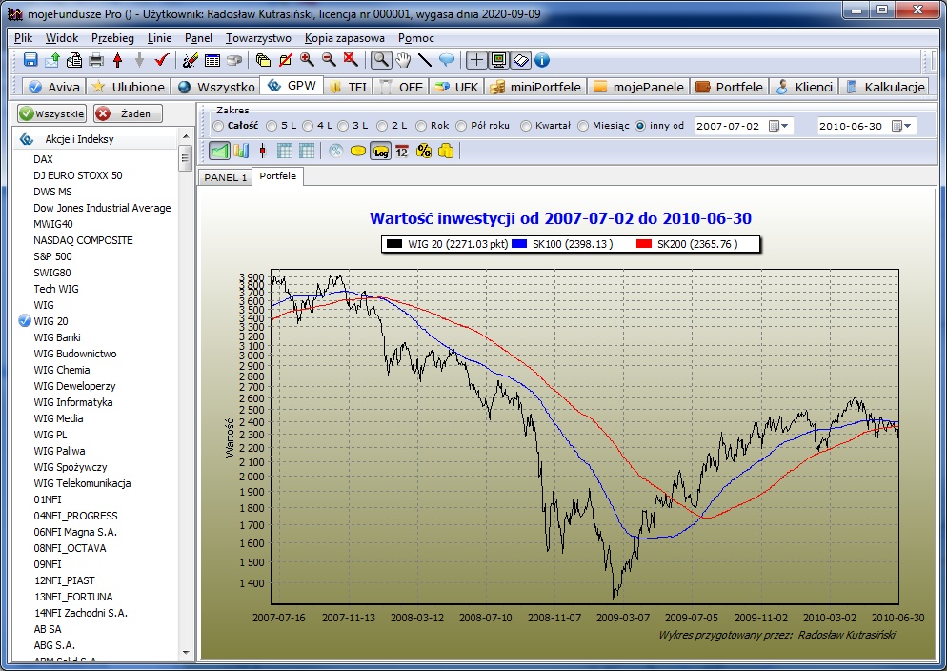Switch to the PANEL 1 tab

pos(226,177)
